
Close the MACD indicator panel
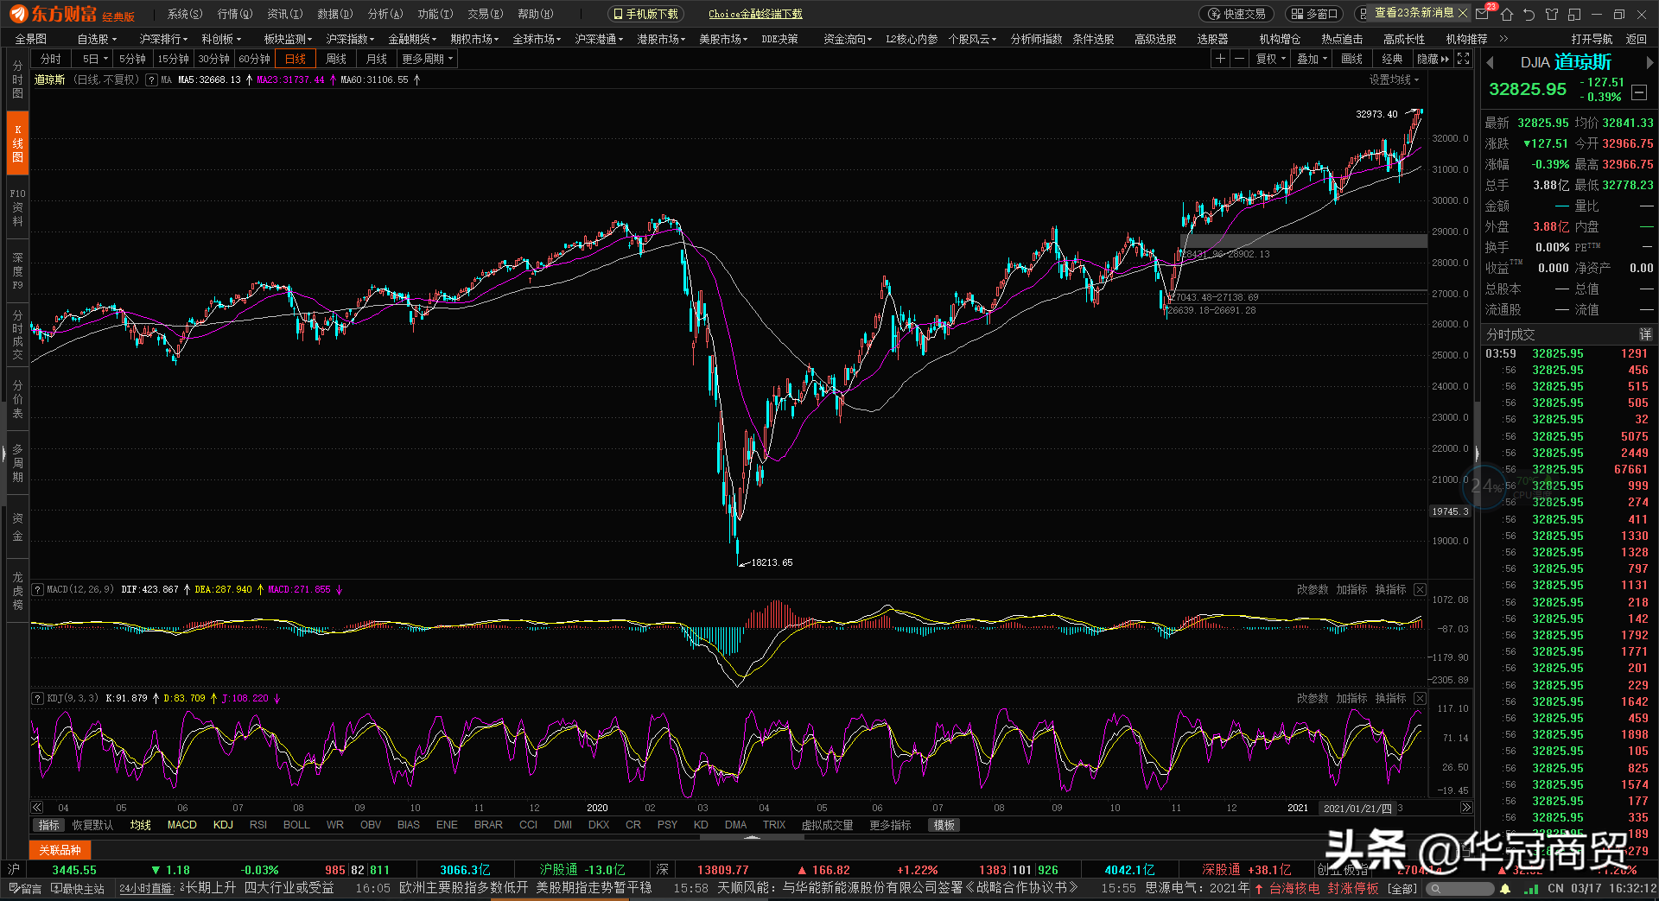tap(1420, 589)
